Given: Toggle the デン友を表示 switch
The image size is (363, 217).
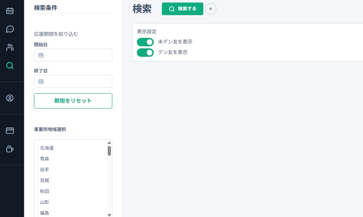Looking at the screenshot, I should tap(145, 52).
